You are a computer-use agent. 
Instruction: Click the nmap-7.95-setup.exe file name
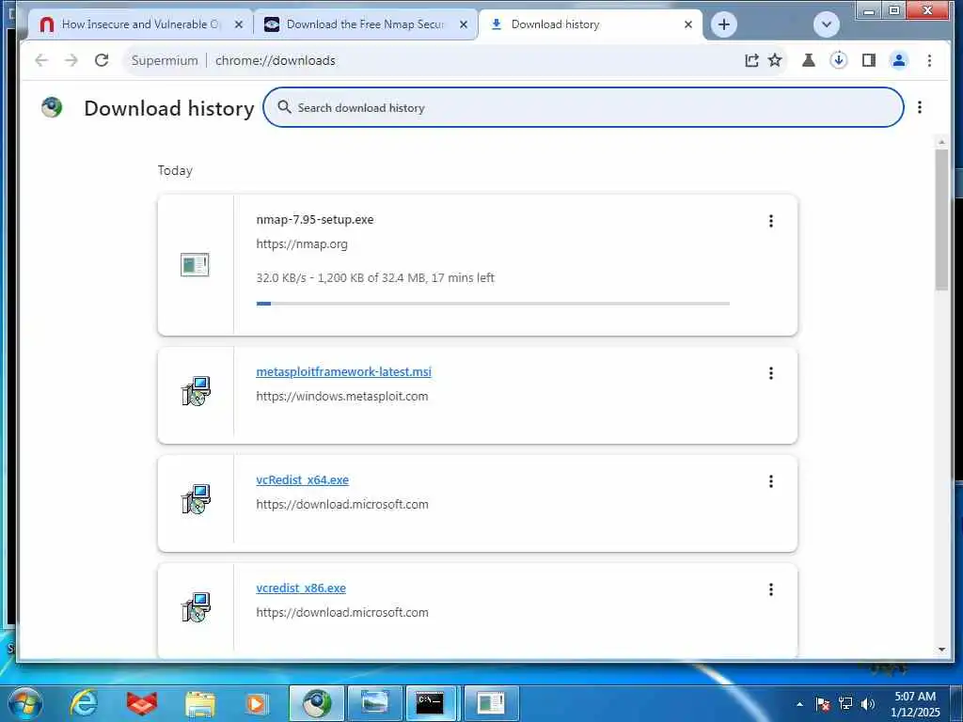(x=314, y=220)
